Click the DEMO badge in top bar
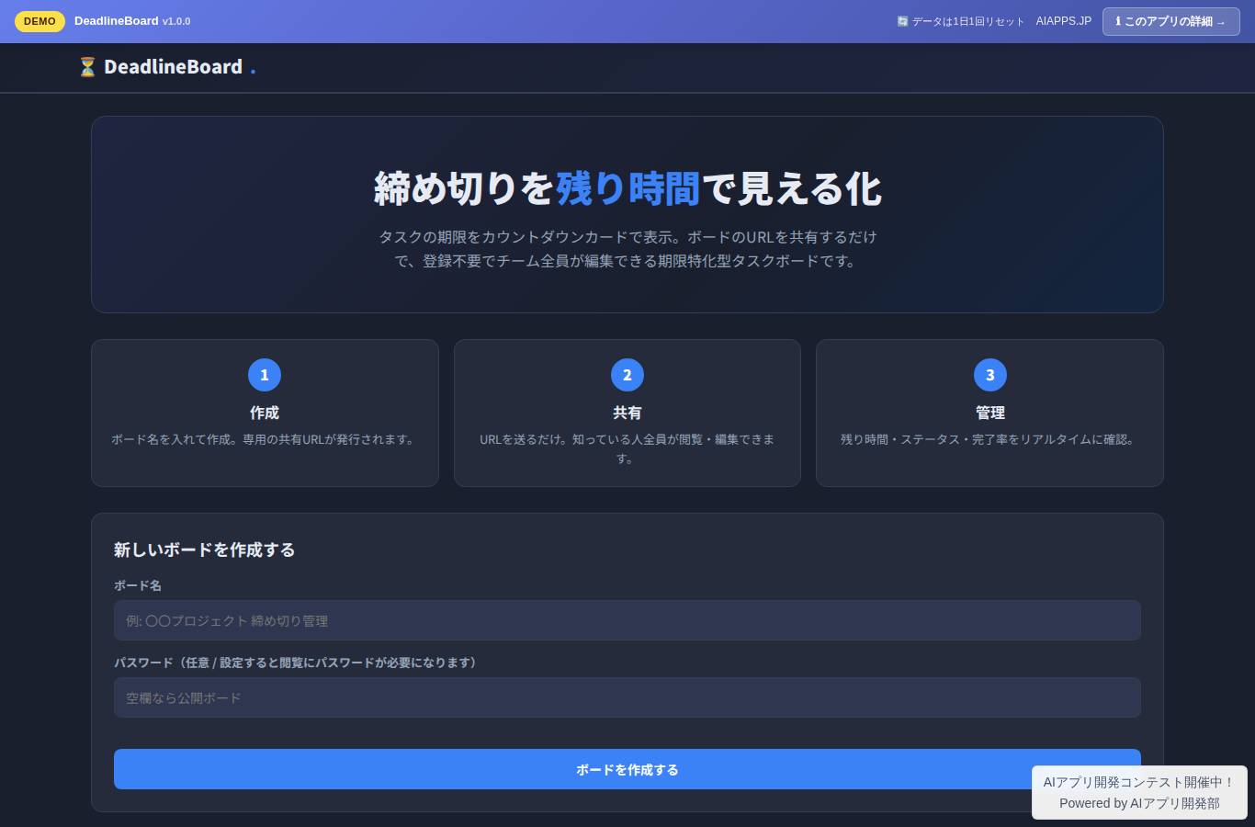 [x=40, y=21]
